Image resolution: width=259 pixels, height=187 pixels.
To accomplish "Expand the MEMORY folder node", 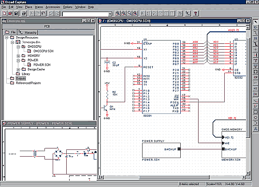I will pos(18,56).
